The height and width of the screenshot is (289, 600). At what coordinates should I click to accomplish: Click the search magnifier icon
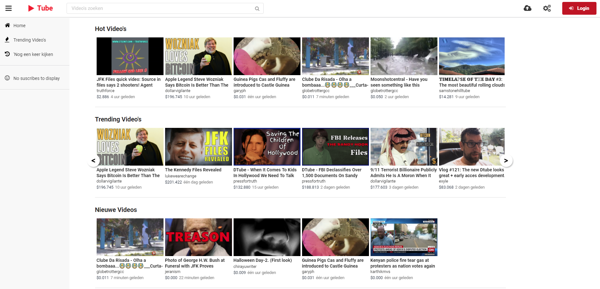point(257,9)
